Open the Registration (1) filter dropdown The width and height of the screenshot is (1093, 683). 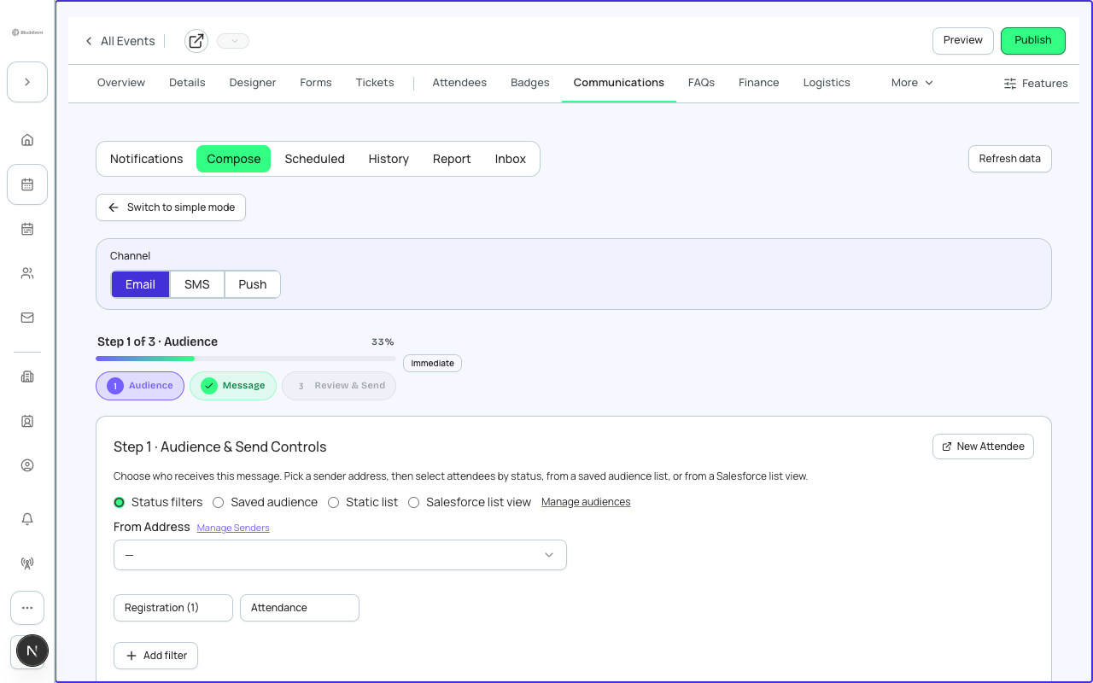tap(173, 608)
